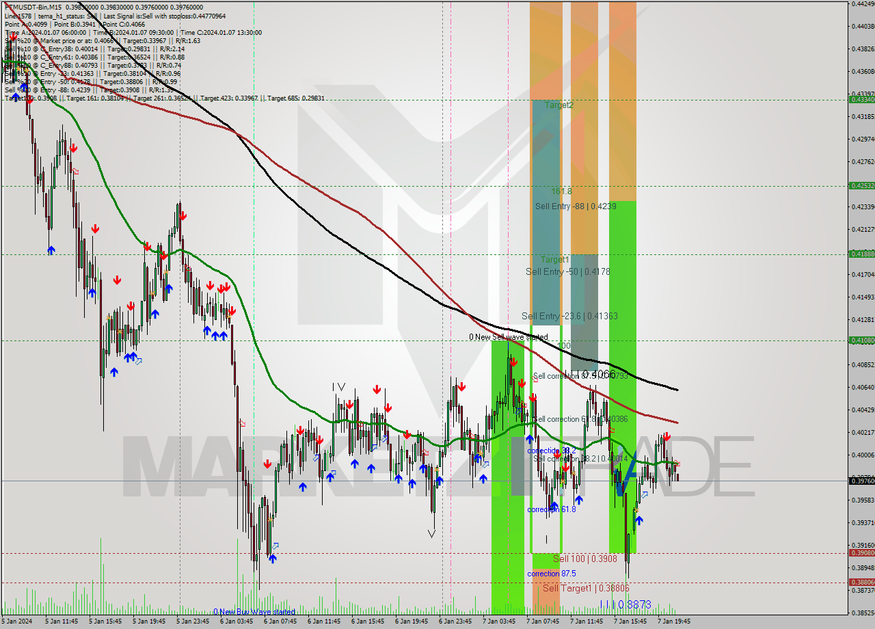Click the '5 Jan 23:45' time axis label
The width and height of the screenshot is (875, 629).
(x=193, y=621)
